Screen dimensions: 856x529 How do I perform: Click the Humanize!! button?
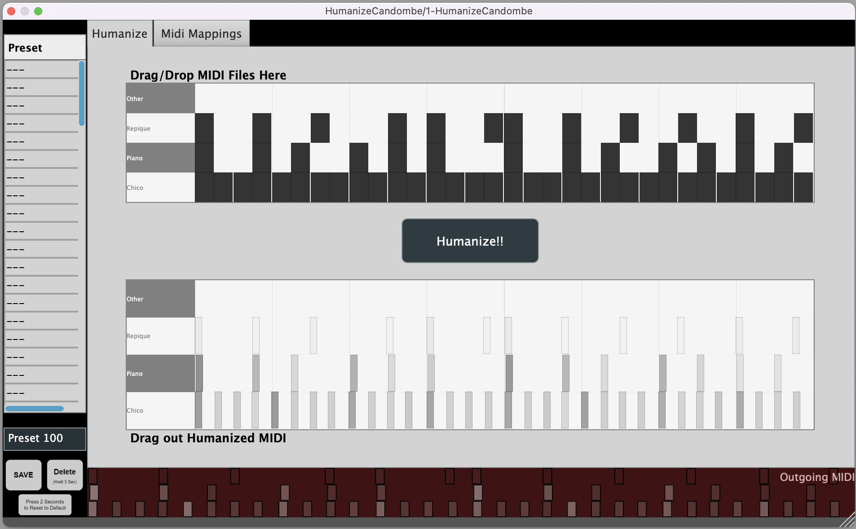[469, 240]
